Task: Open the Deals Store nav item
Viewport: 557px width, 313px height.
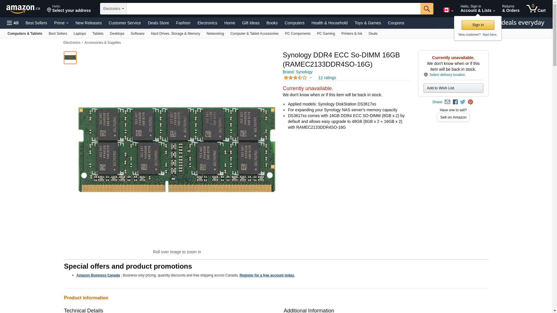Action: [158, 23]
